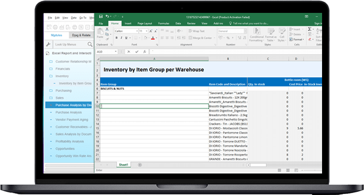
Task: Increase font size with the large A icon
Action: [x=151, y=31]
